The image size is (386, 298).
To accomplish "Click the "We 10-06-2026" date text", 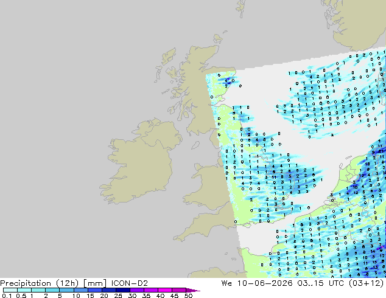I will (257, 283).
